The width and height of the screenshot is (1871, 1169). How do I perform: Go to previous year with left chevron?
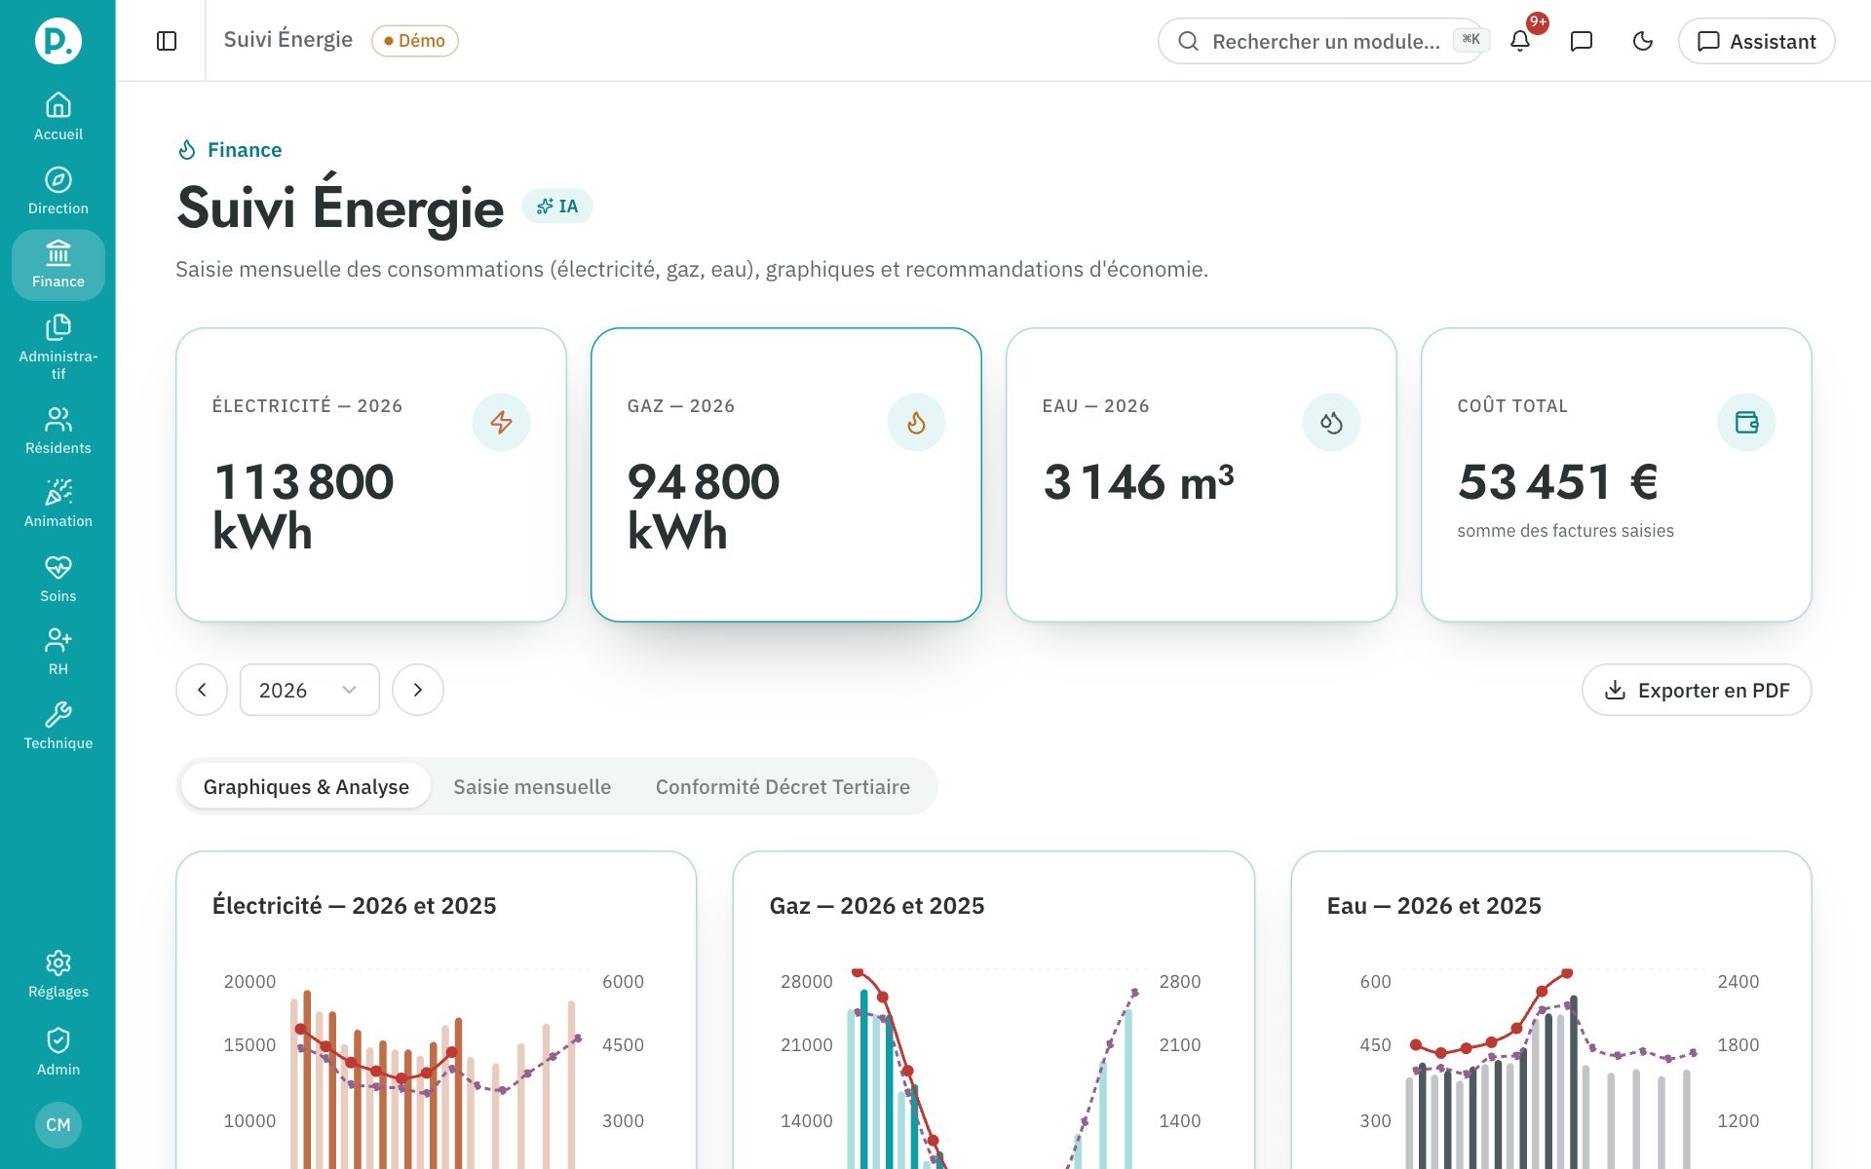click(x=202, y=690)
